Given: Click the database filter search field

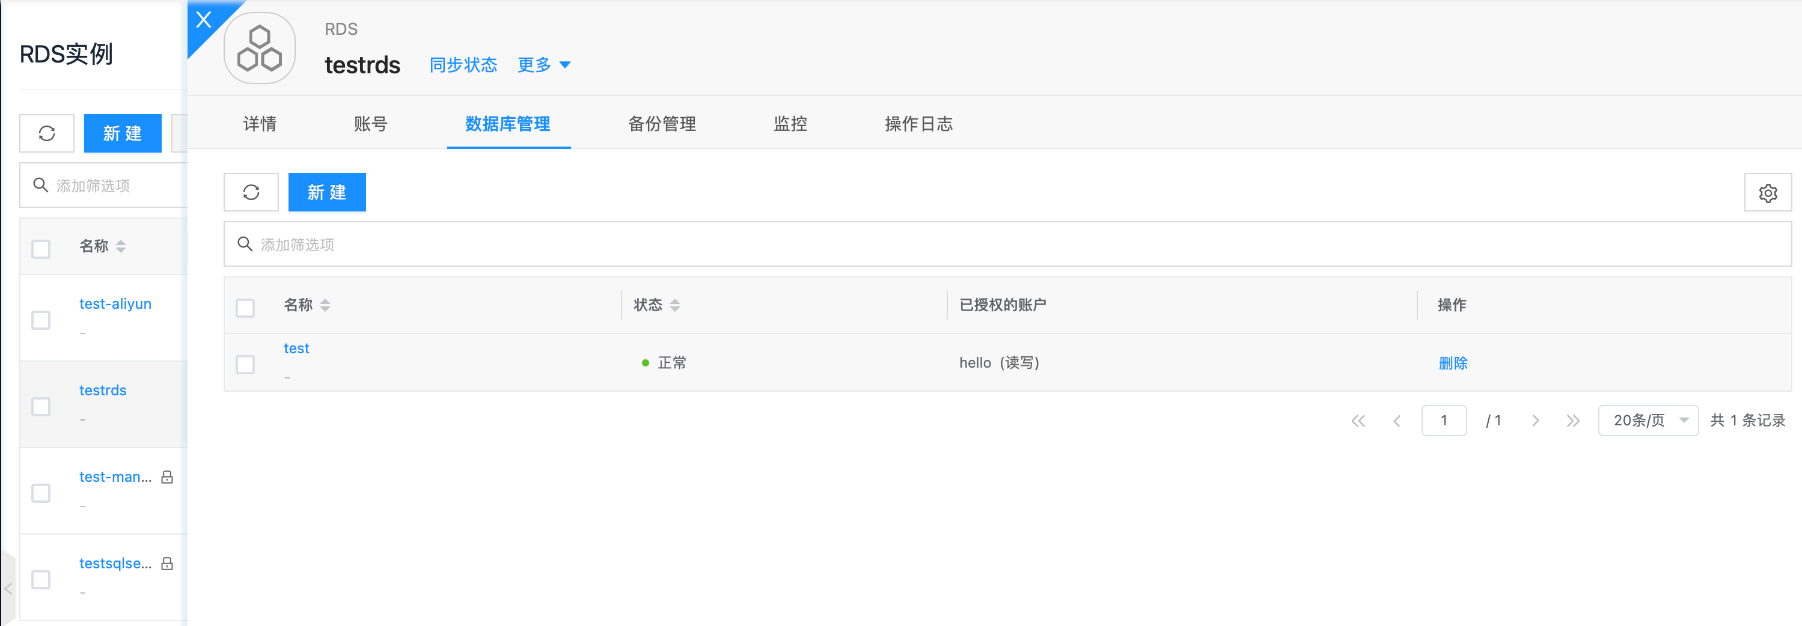Looking at the screenshot, I should [x=1007, y=244].
